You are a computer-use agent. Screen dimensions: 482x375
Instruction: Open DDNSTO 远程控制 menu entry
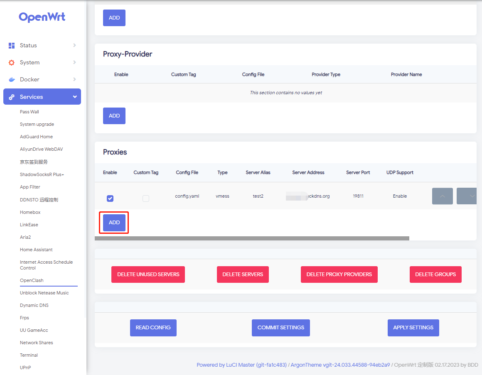click(39, 200)
